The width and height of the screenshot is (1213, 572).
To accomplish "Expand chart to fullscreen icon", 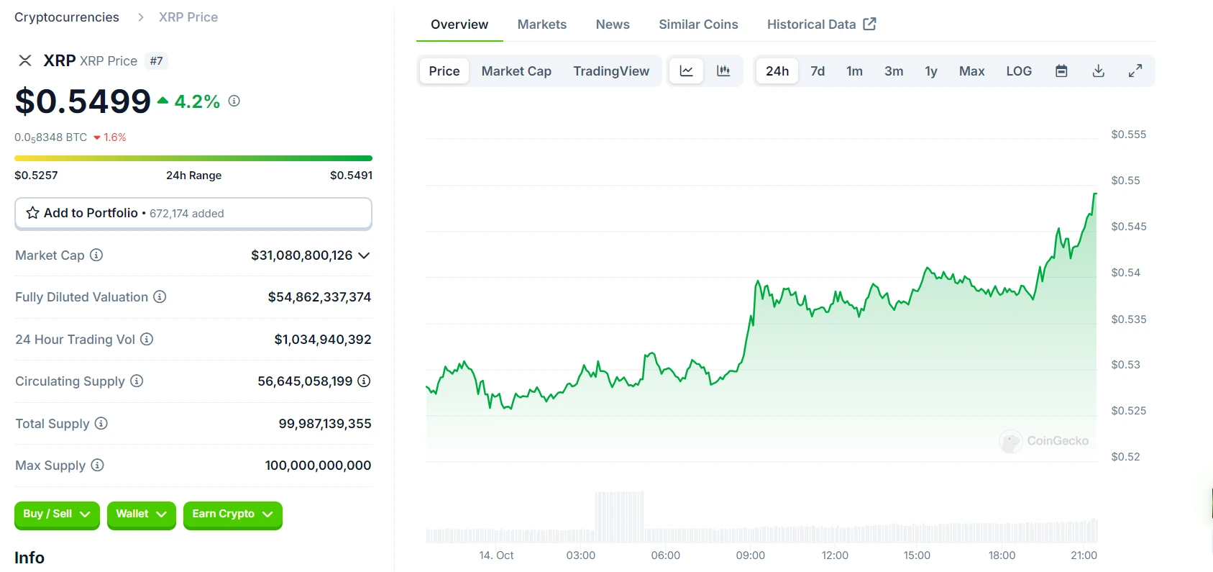I will click(1135, 71).
